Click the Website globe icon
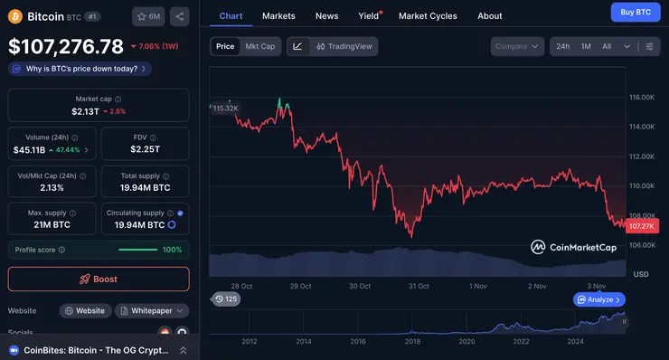Viewport: 669px width, 360px height. 69,311
